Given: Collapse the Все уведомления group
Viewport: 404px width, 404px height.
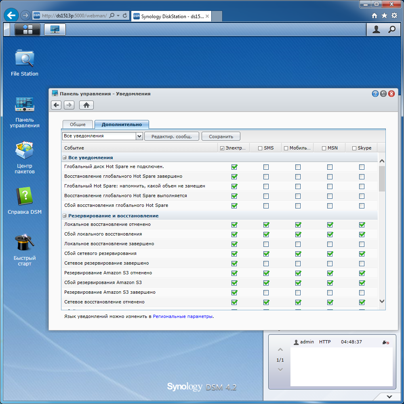Looking at the screenshot, I should [64, 158].
